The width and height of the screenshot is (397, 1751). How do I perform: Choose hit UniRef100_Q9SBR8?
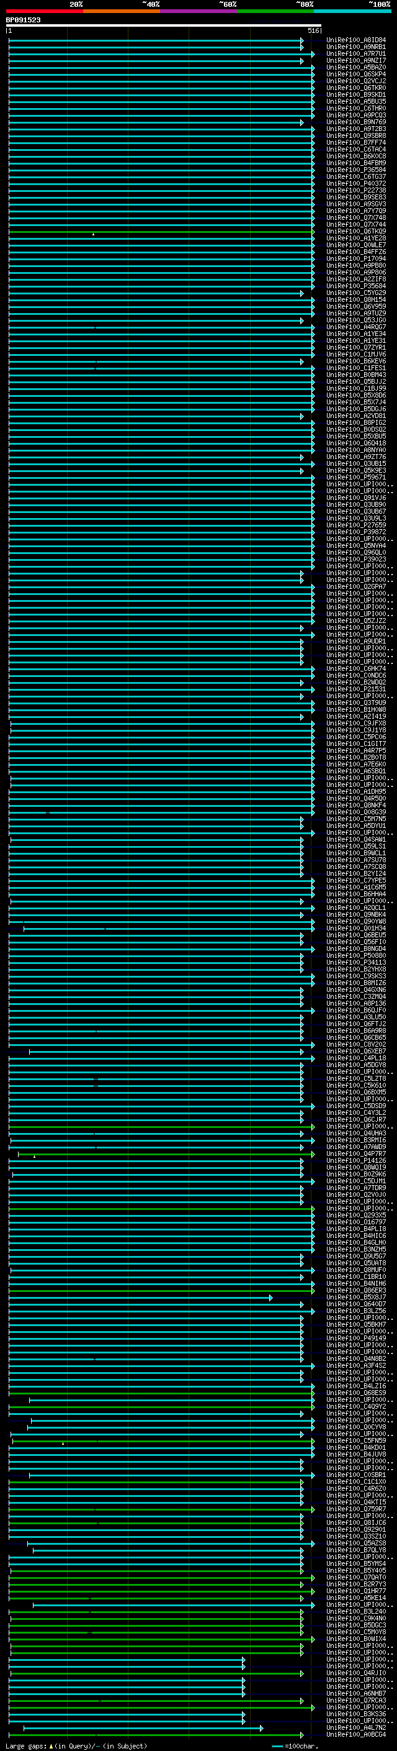(355, 135)
